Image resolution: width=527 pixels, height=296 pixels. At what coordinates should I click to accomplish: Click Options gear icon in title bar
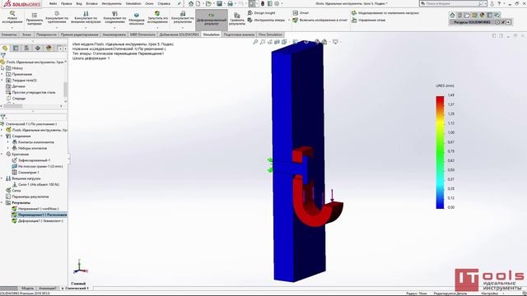pos(277,3)
